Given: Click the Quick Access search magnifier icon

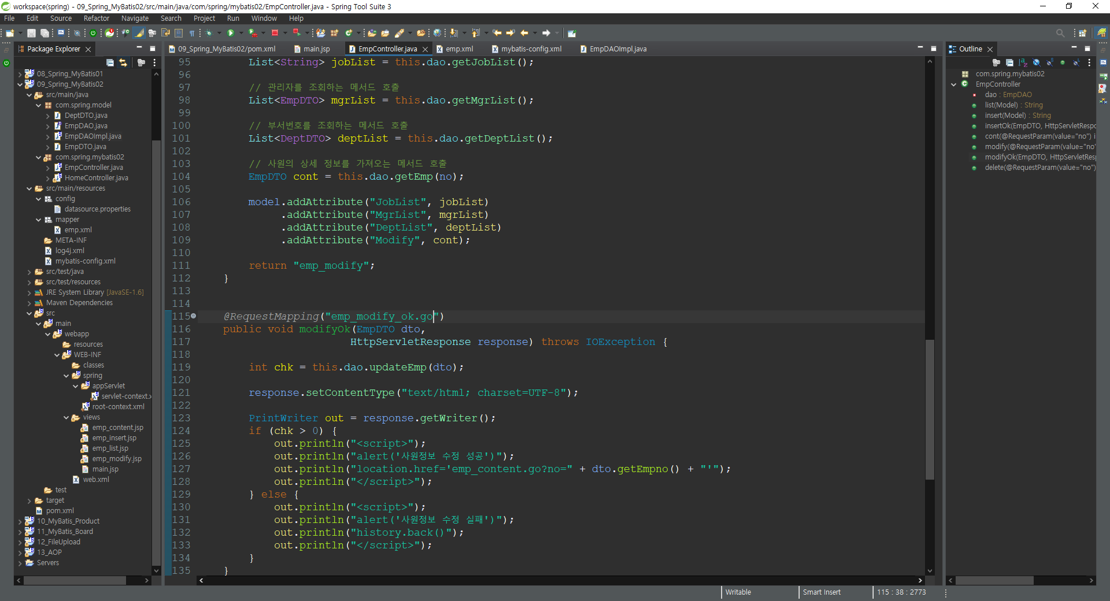Looking at the screenshot, I should click(1060, 33).
